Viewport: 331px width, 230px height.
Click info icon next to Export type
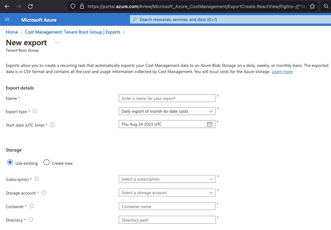click(35, 111)
